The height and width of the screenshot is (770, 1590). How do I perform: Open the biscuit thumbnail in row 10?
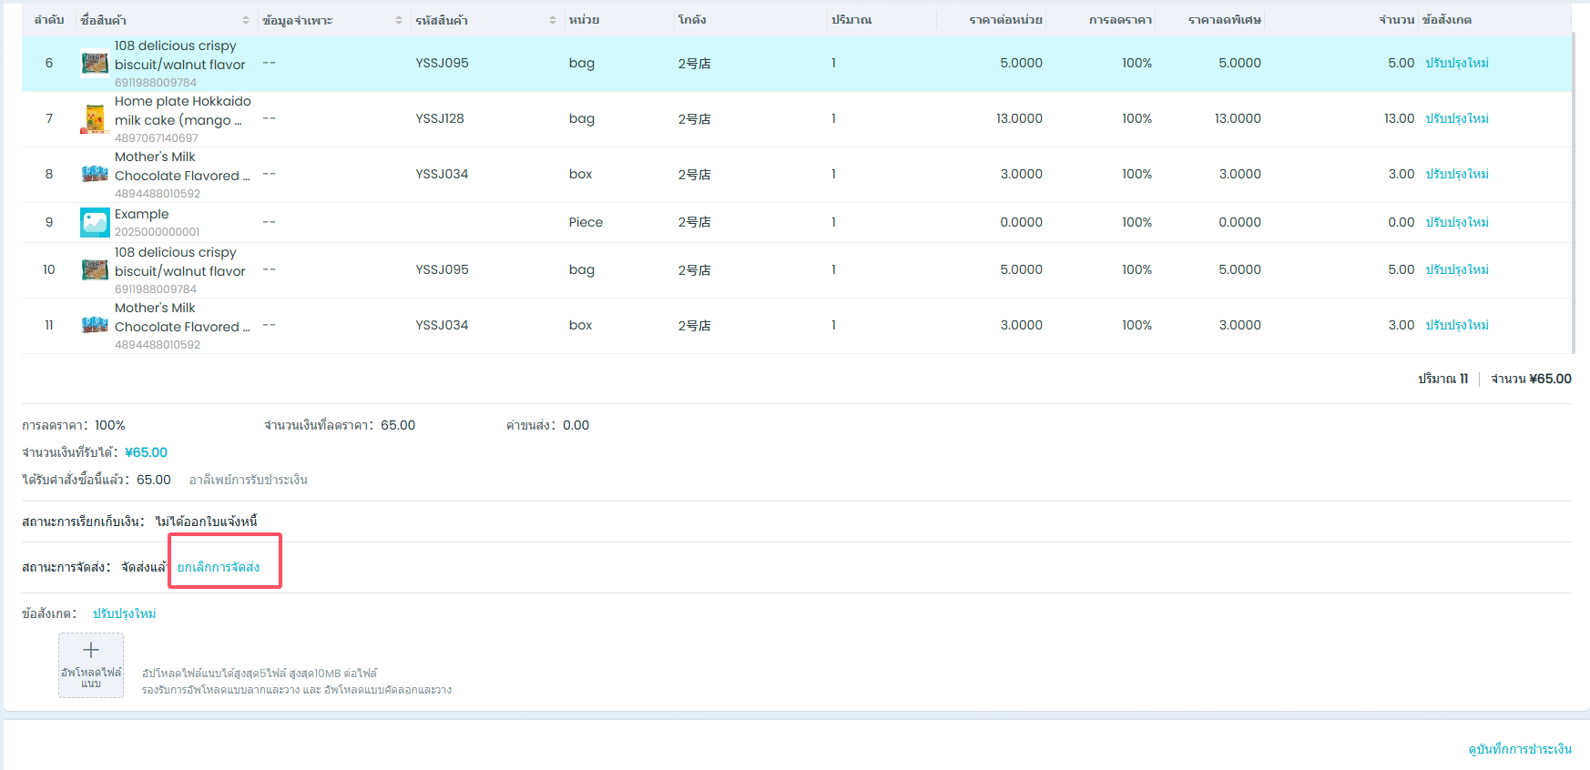(95, 270)
